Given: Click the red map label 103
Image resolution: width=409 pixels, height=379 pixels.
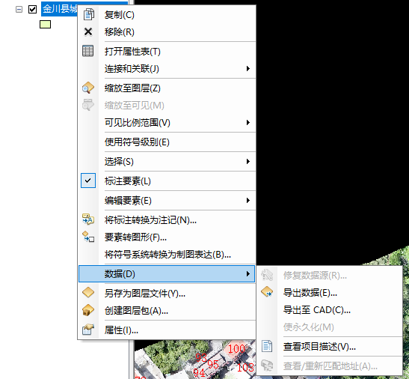Looking at the screenshot, I should (x=245, y=368).
